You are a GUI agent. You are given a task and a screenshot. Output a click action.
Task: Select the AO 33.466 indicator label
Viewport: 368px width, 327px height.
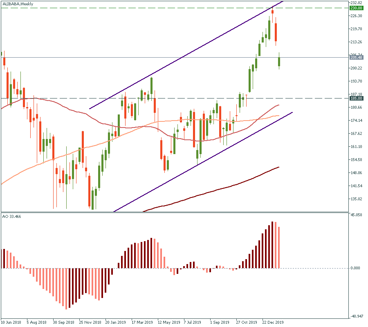11,216
